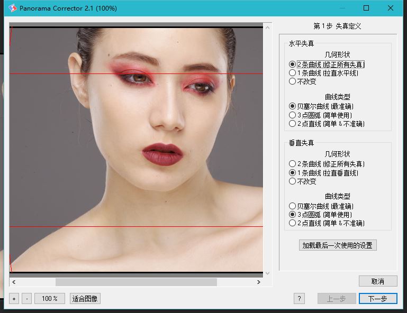Click the 取消 cancel button

point(378,281)
